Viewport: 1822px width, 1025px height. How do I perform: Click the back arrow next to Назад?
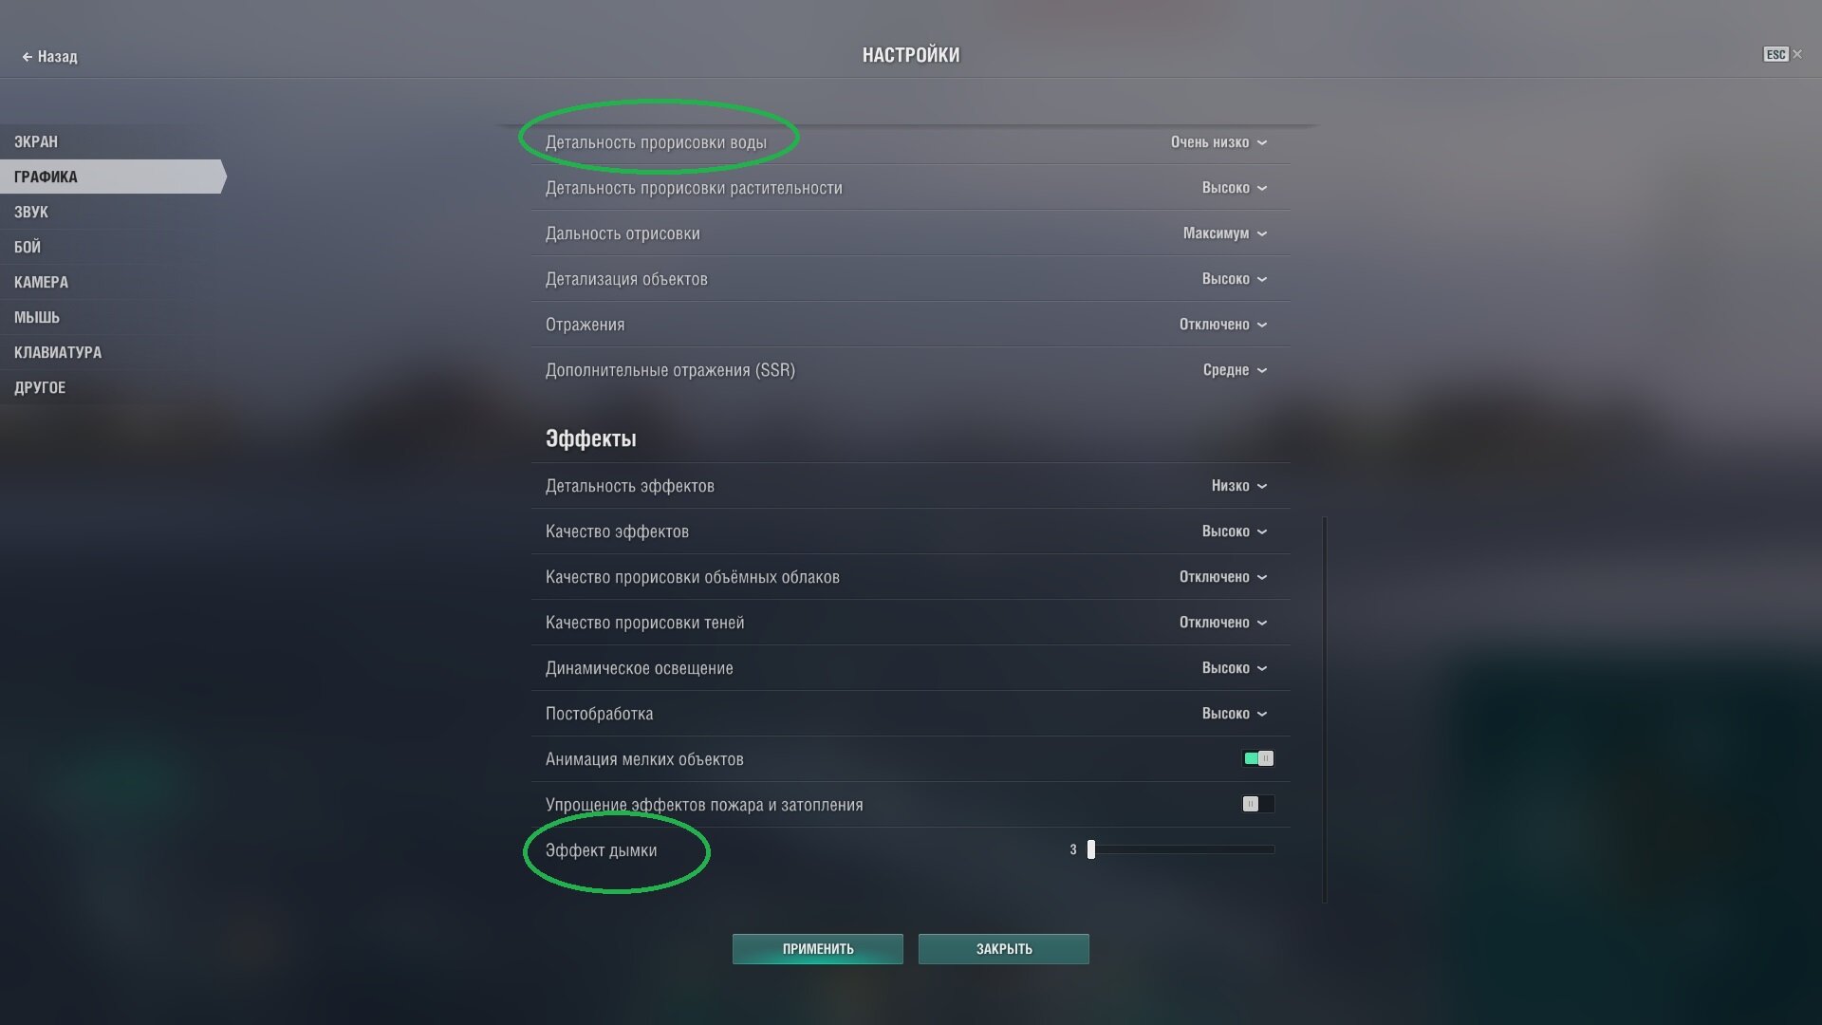[x=27, y=57]
